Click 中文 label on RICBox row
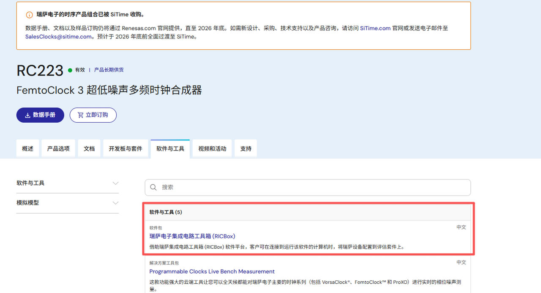Screen dimensions: 541x293 pos(461,227)
